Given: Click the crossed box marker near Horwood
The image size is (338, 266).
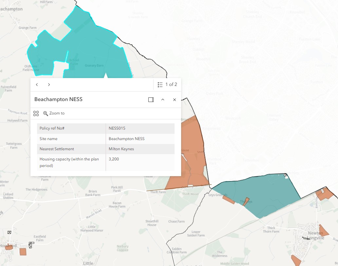Looking at the screenshot, I should pyautogui.click(x=9, y=232).
